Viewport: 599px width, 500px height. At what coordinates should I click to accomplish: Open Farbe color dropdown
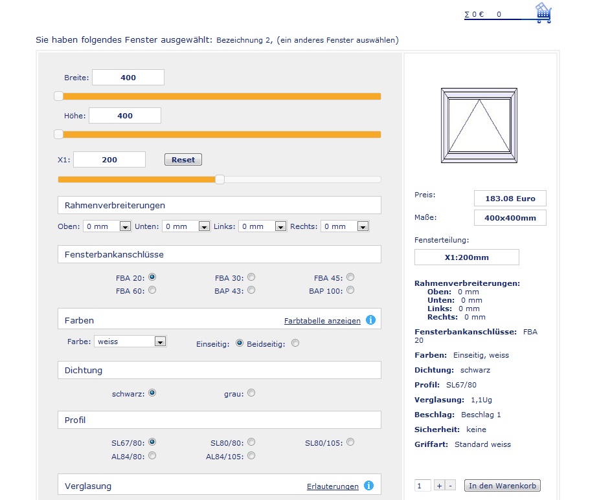pyautogui.click(x=130, y=342)
